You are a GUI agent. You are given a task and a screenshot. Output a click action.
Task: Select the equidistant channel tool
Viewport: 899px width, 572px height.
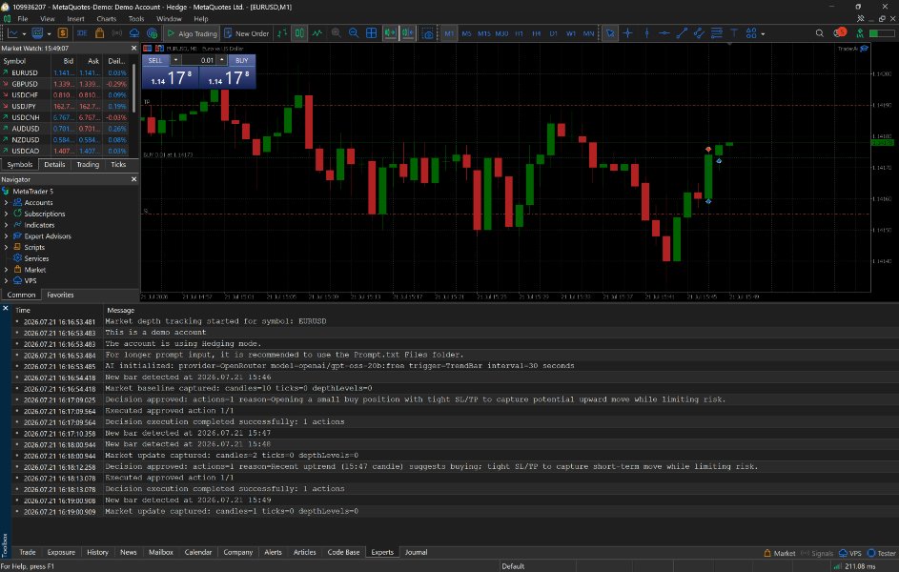pos(699,33)
